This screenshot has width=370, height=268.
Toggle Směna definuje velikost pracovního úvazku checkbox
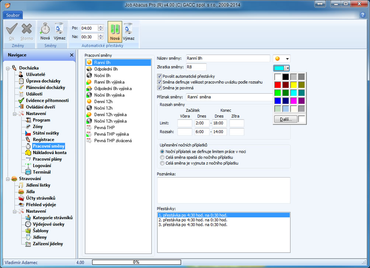[160, 82]
